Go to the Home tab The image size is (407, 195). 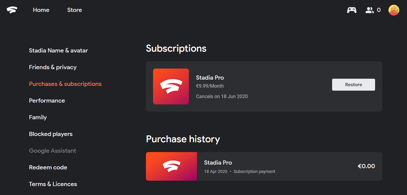click(x=41, y=10)
